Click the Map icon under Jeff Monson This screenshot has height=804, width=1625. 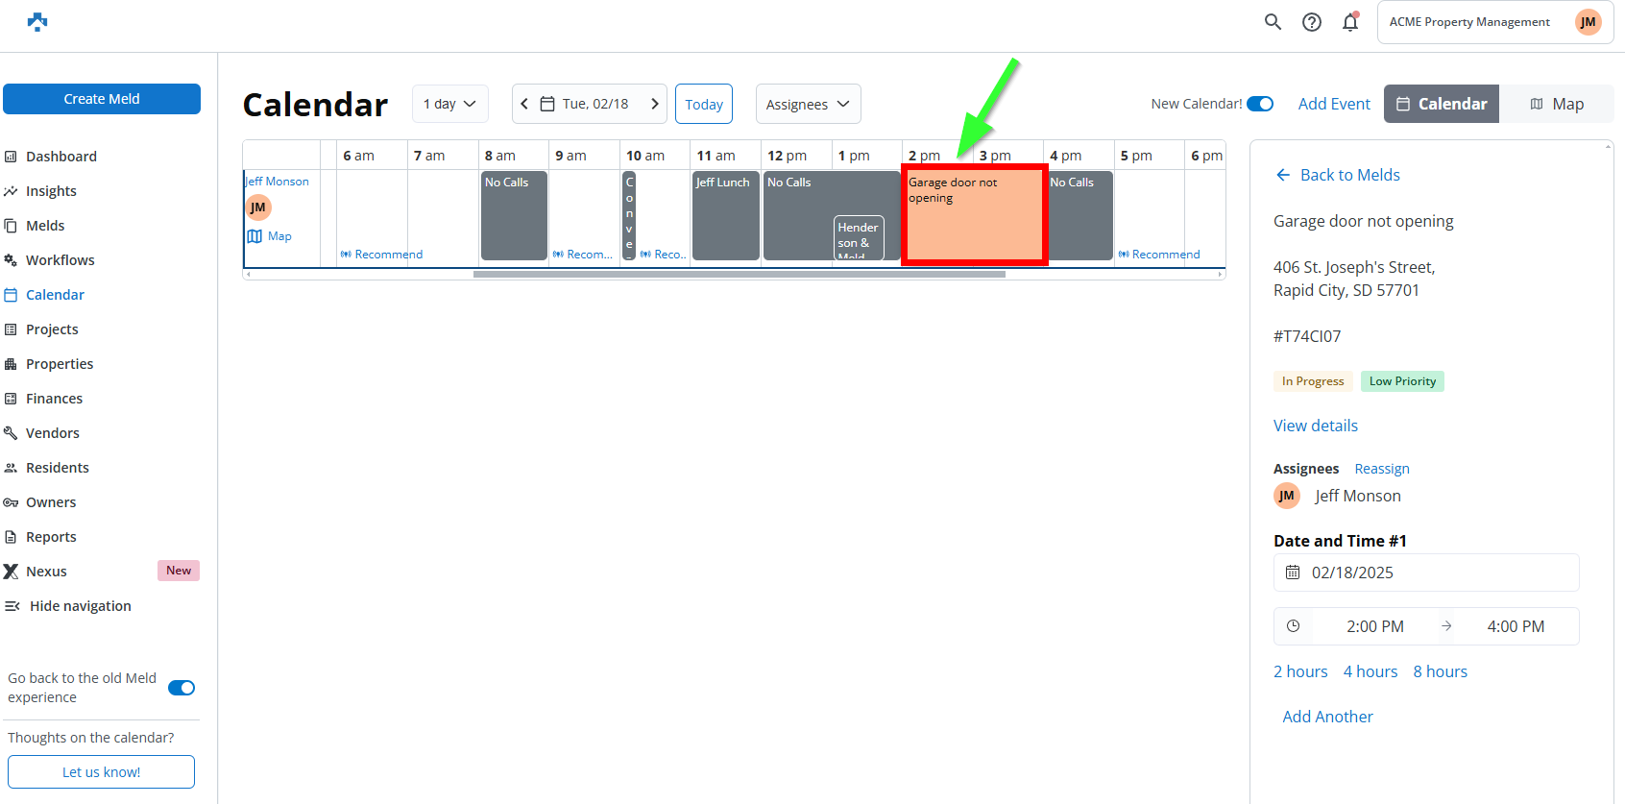point(255,236)
